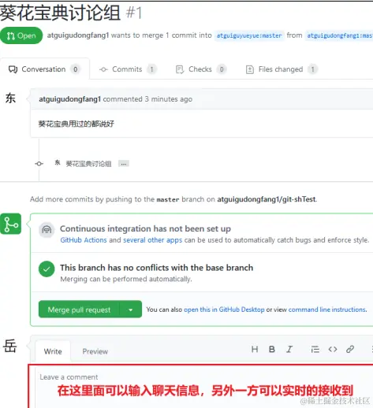
Task: Click into the Leave a comment field
Action: (x=200, y=386)
